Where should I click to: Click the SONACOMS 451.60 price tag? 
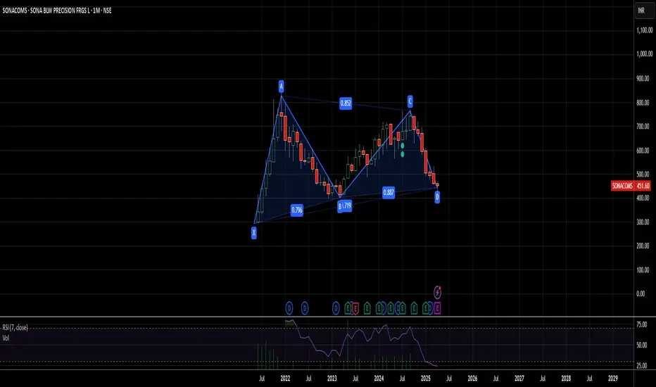click(631, 186)
